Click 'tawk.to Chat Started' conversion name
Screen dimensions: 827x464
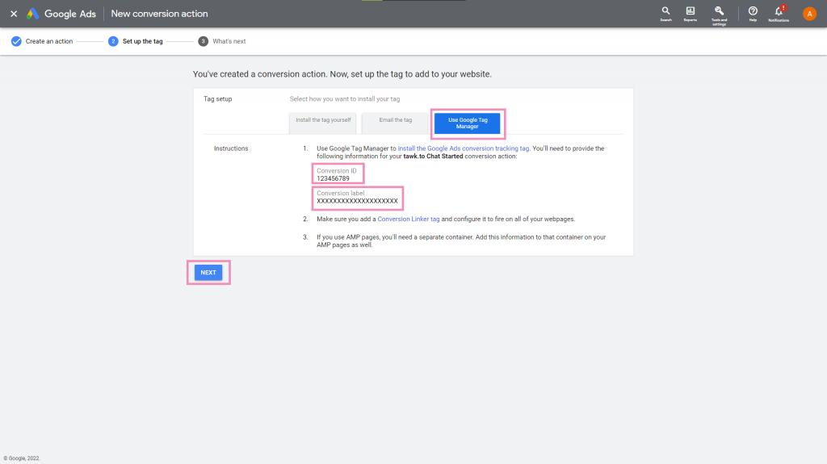pyautogui.click(x=433, y=157)
